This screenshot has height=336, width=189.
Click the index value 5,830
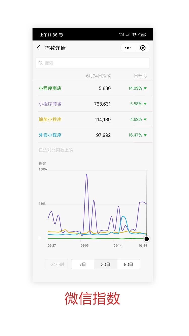[105, 88]
